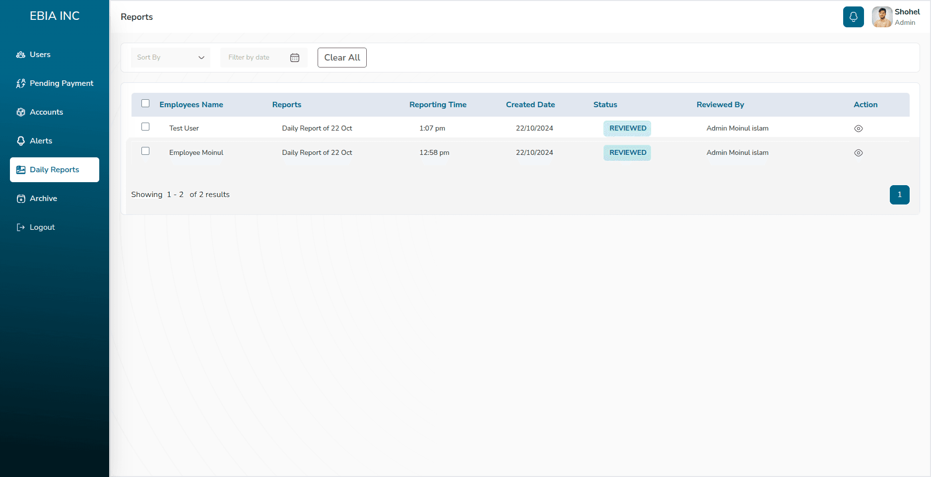Go to Pending Payment page
The width and height of the screenshot is (931, 477).
pos(55,83)
